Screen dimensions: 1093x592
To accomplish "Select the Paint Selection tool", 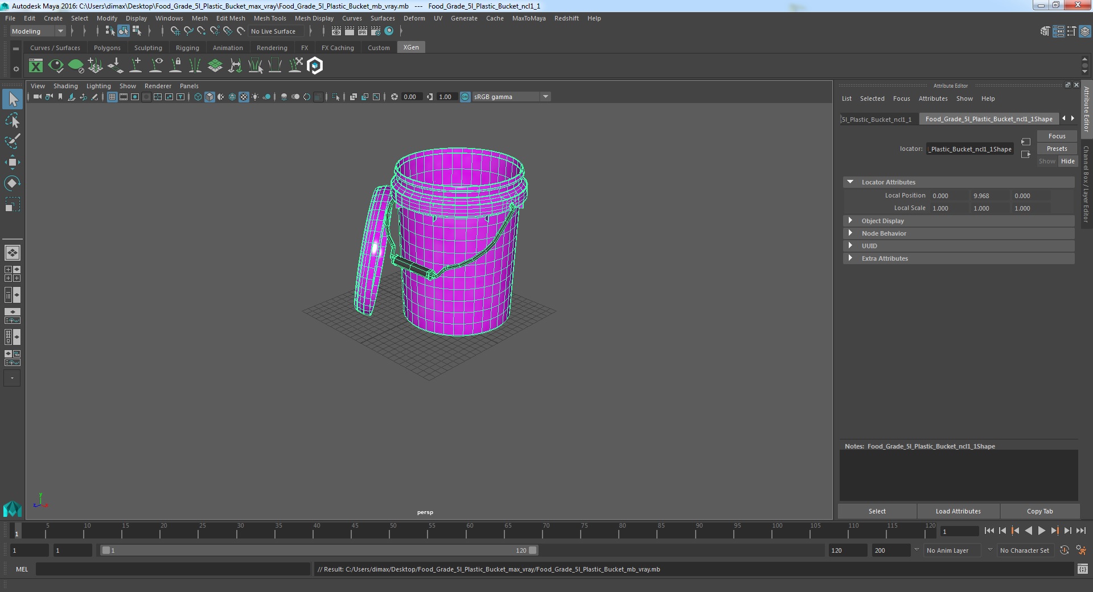I will click(x=12, y=141).
